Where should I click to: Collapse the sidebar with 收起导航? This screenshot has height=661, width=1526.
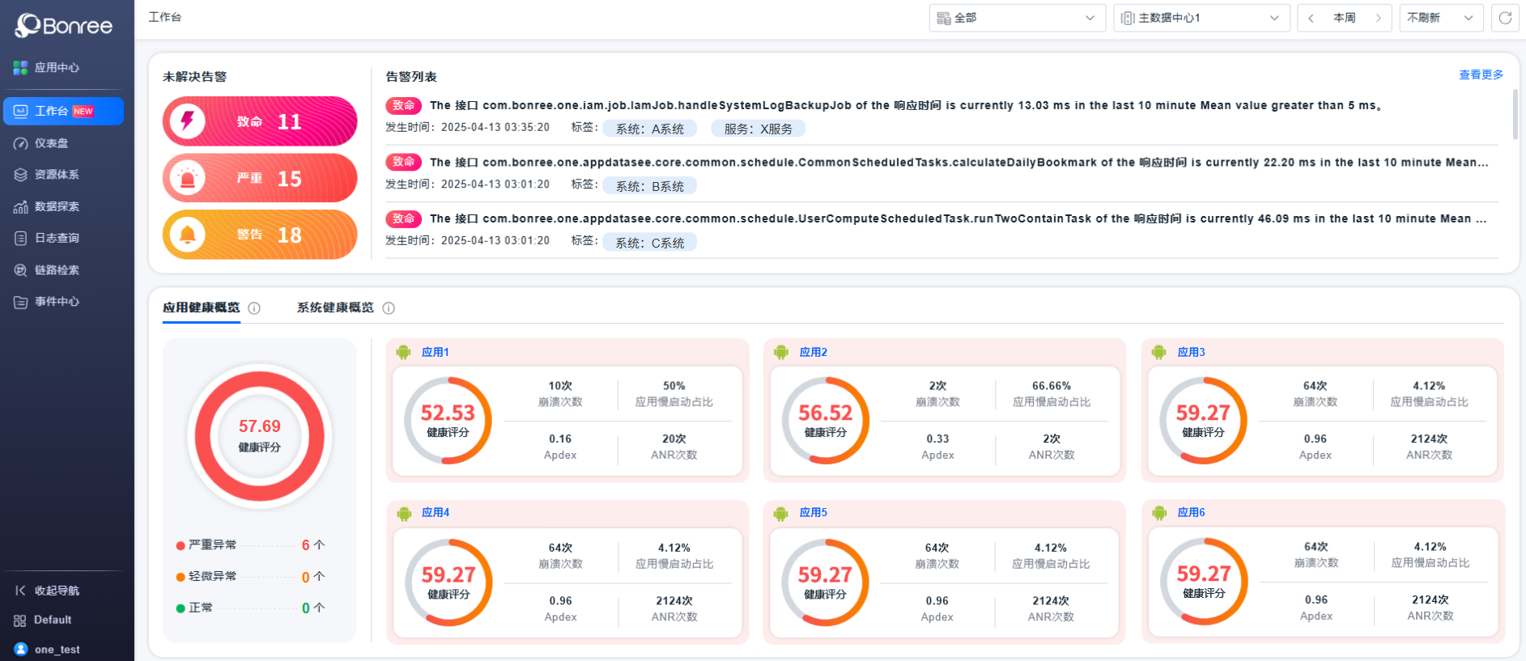click(x=56, y=591)
